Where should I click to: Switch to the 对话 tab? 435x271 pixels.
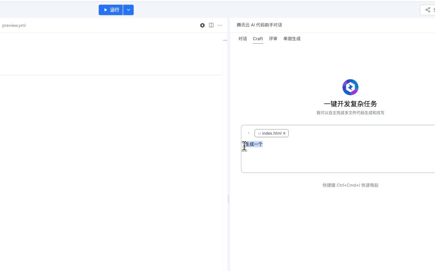[242, 39]
